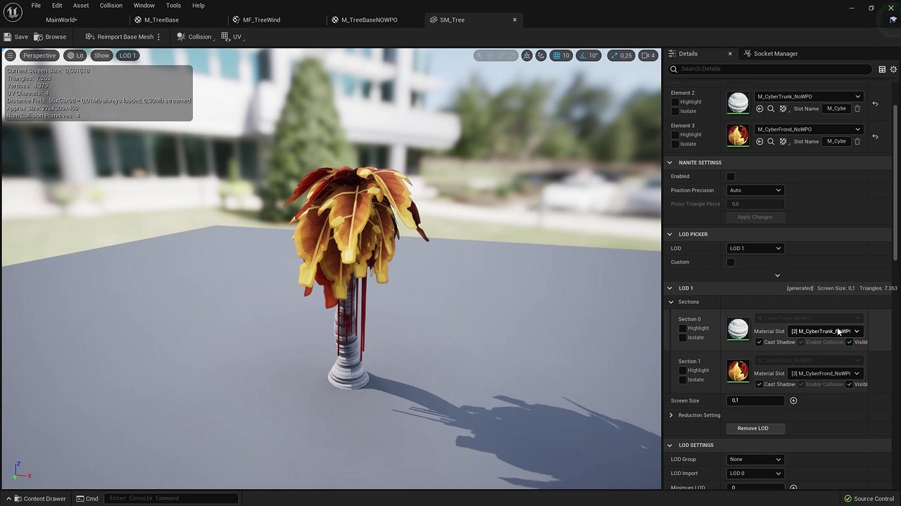Click the viewport options hamburger menu
The height and width of the screenshot is (506, 901).
pyautogui.click(x=11, y=56)
